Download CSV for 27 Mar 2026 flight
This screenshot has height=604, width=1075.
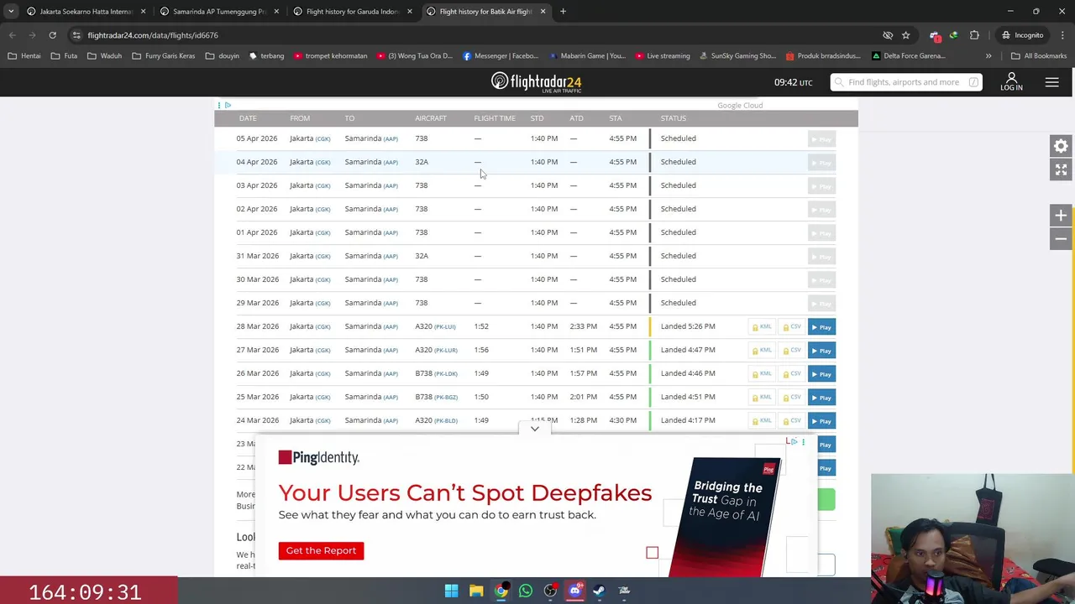coord(792,351)
